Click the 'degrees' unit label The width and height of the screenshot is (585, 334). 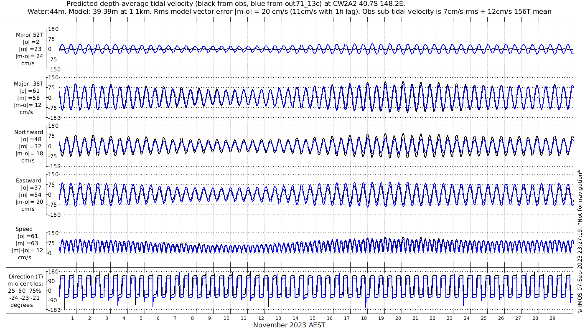tap(22, 305)
